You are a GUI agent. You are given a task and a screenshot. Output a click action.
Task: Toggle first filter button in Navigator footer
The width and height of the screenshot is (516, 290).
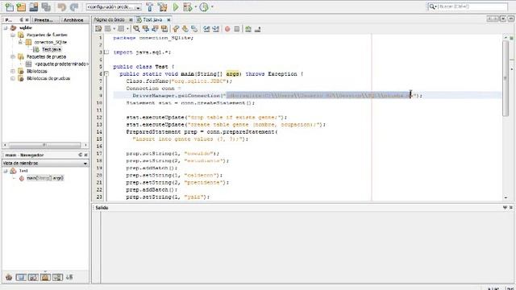(9, 277)
